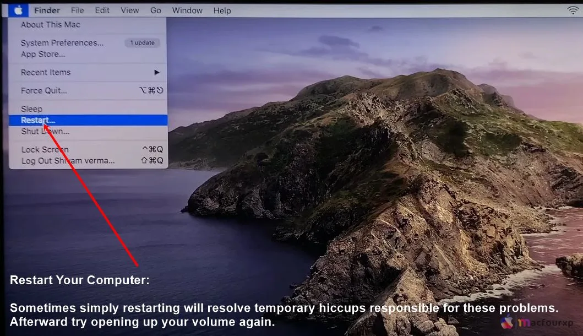Select Shut Down in the Apple menu
Viewport: 583px width, 336px height.
[88, 131]
